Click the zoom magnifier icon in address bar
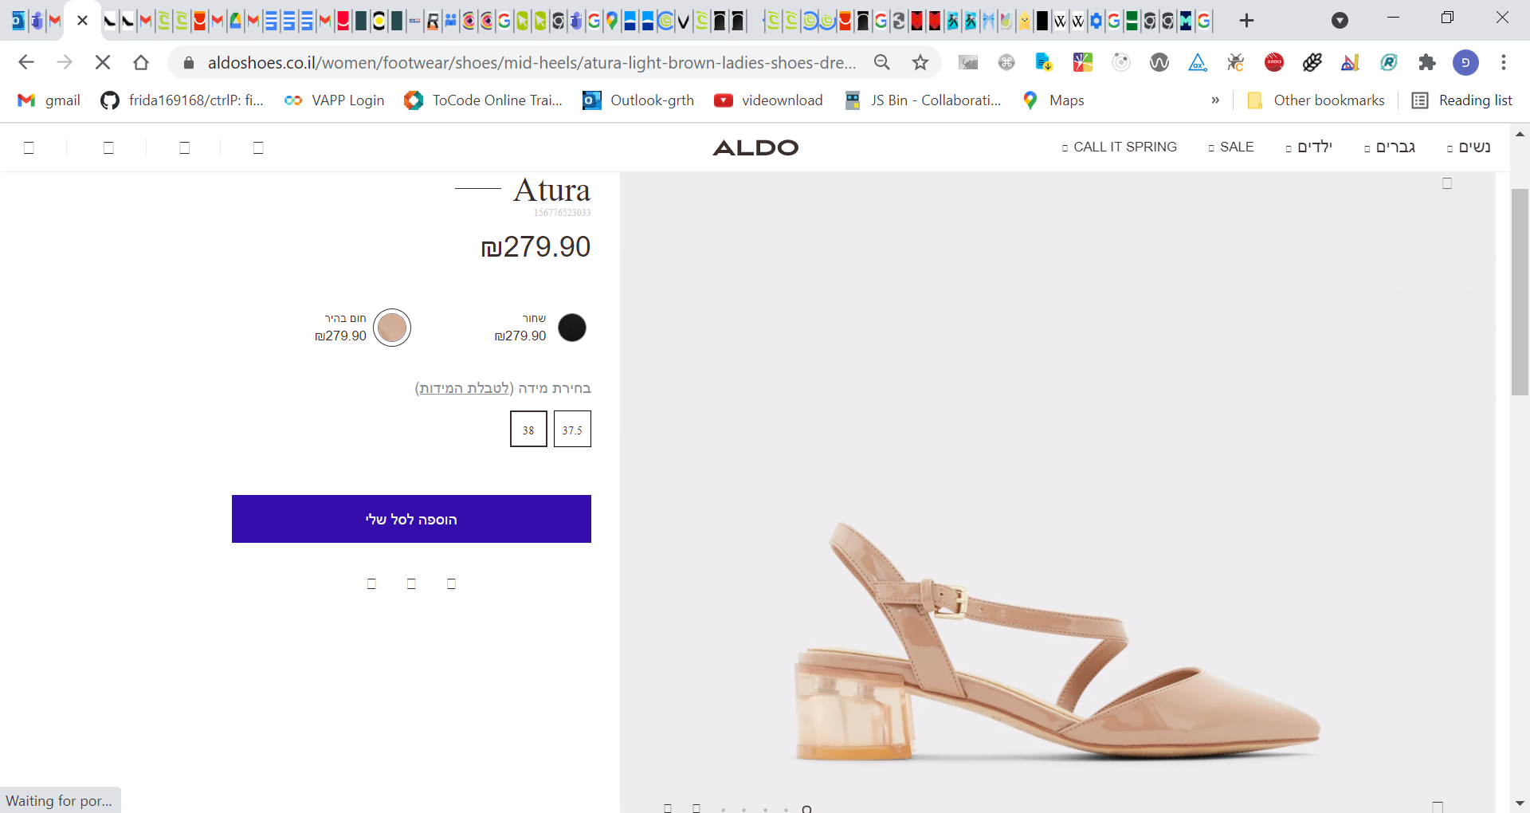Screen dimensions: 1530x813 click(x=882, y=62)
